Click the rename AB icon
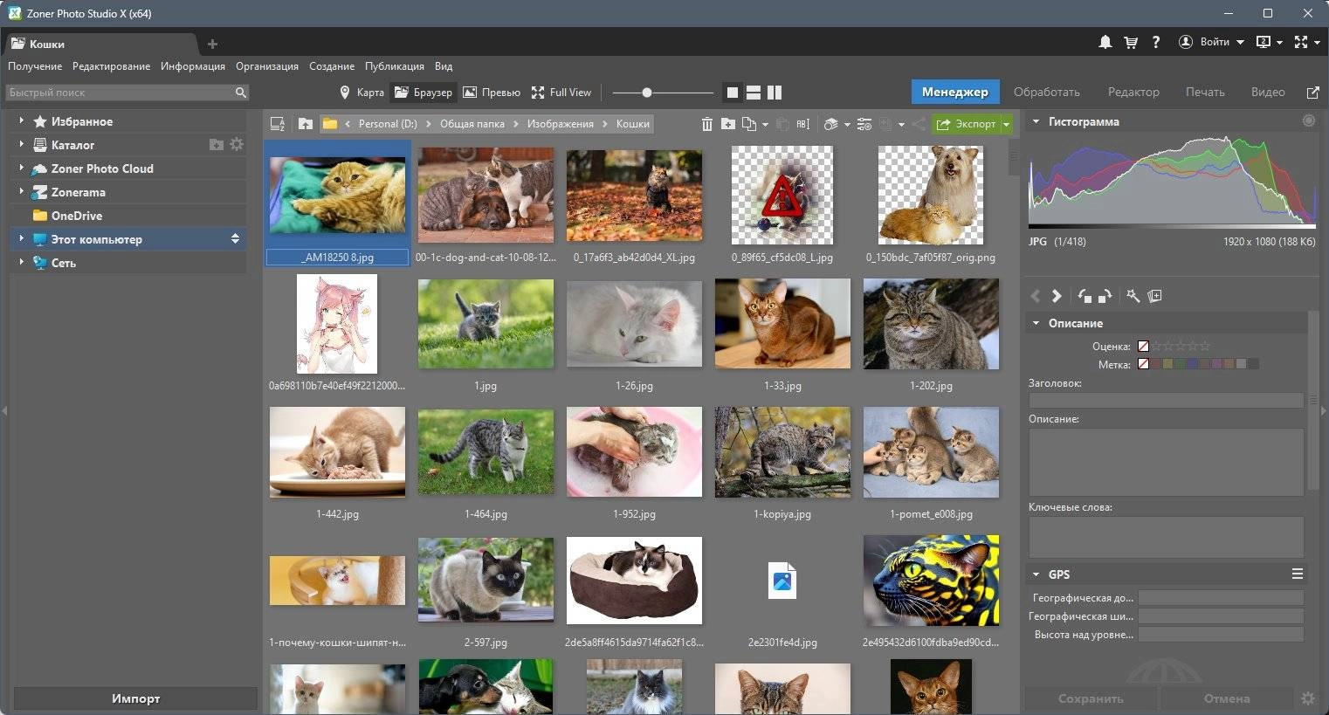Screen dimensions: 1329x715 coord(803,124)
